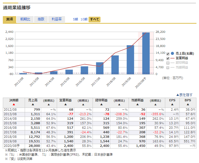Sort table by 決算期 red arrow

14,104
